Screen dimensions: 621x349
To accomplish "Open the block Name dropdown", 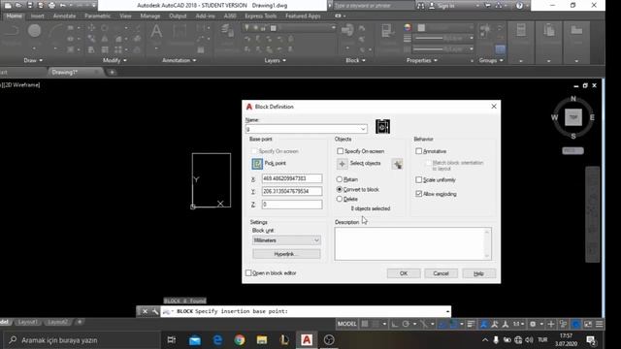I will tap(363, 129).
